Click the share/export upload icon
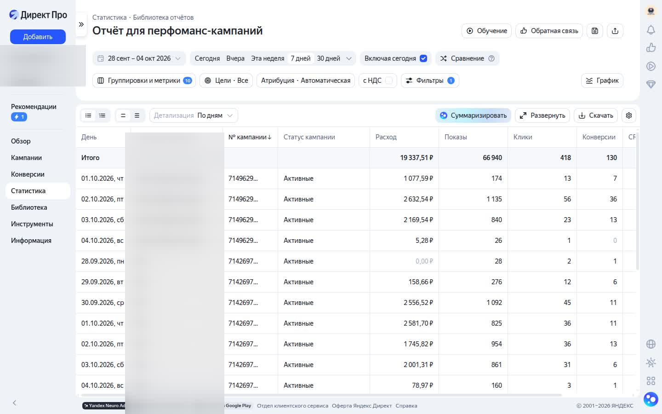This screenshot has height=414, width=662. pyautogui.click(x=615, y=31)
